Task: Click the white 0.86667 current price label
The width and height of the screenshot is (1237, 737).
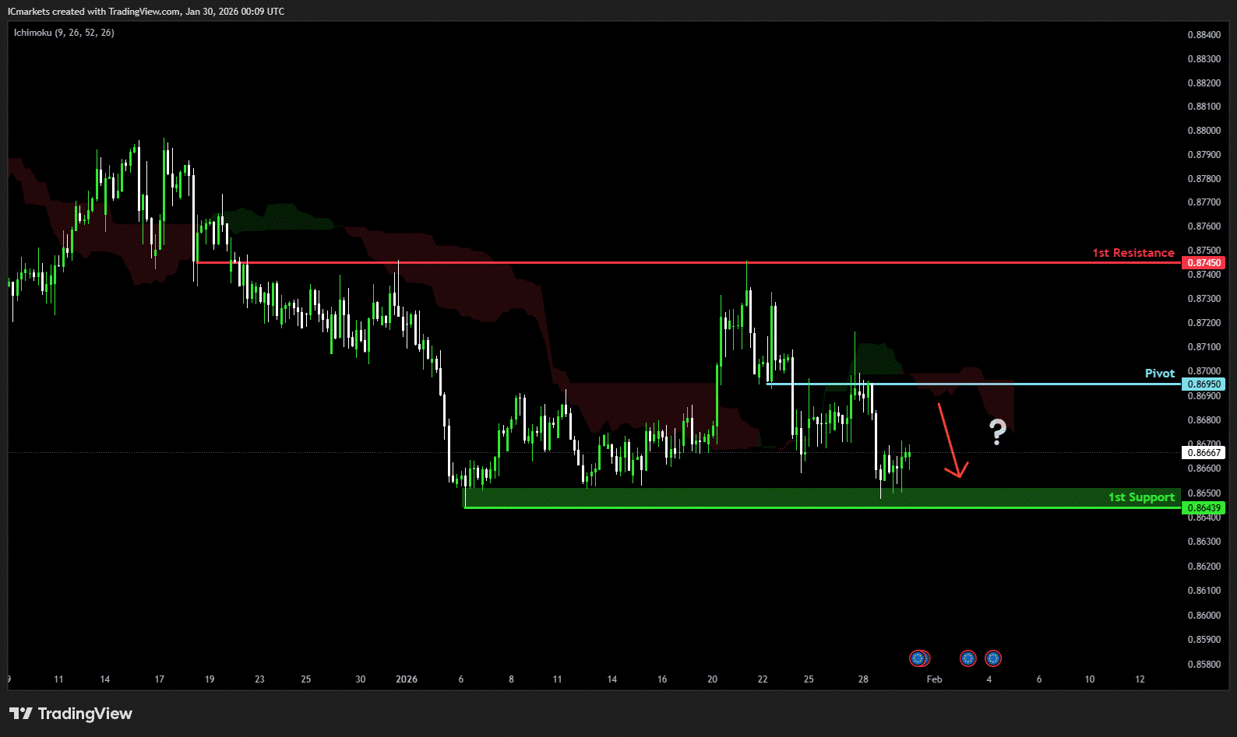Action: pyautogui.click(x=1204, y=453)
